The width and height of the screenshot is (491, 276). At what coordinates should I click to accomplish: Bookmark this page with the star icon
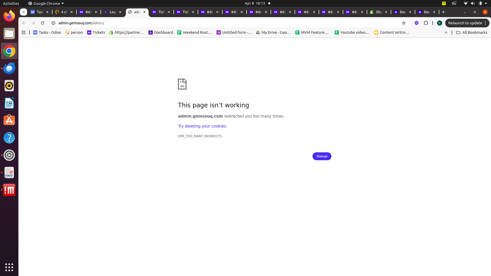[x=404, y=23]
